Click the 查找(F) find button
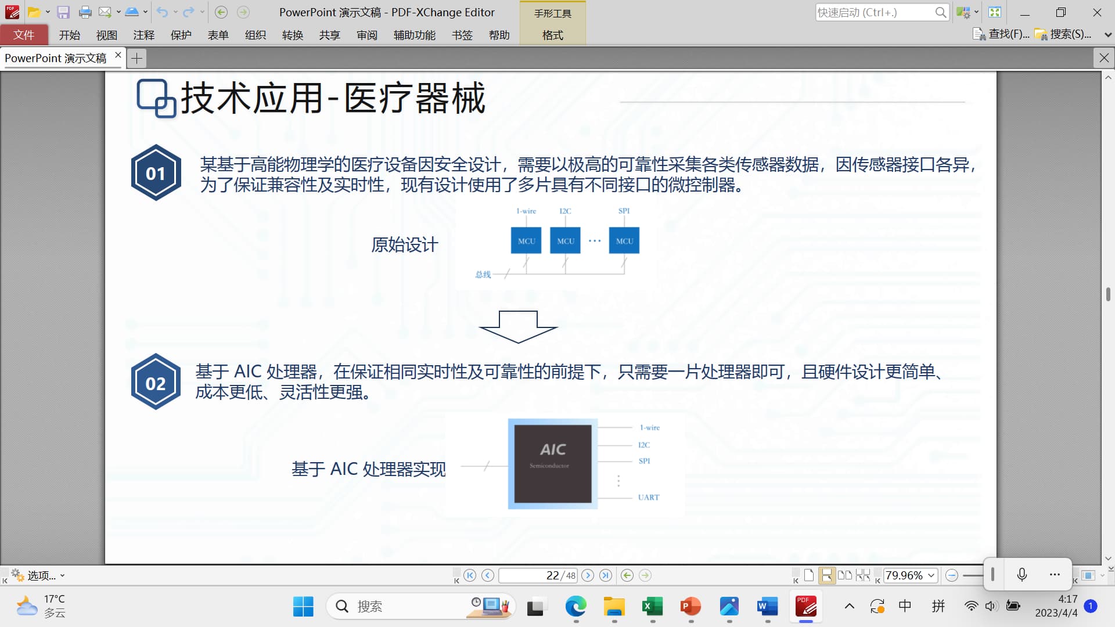This screenshot has height=627, width=1115. point(1001,34)
